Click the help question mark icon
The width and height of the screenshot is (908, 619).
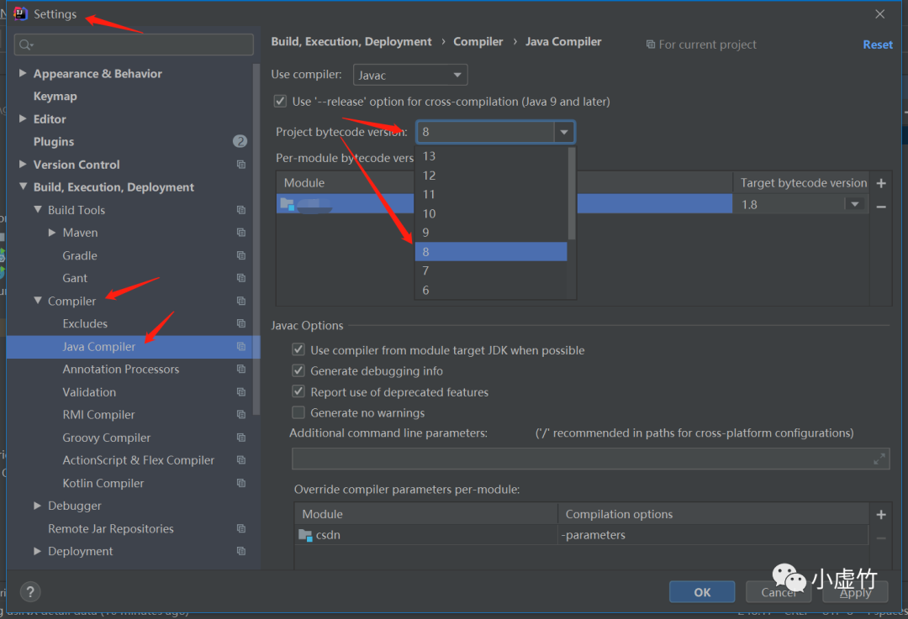30,591
